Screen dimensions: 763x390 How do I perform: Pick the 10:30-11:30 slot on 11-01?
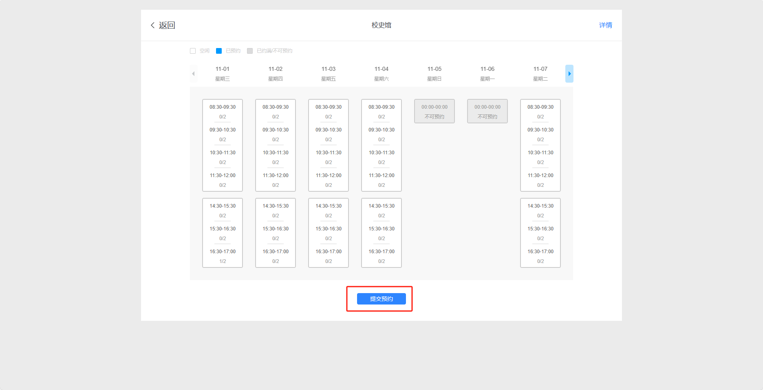point(223,157)
